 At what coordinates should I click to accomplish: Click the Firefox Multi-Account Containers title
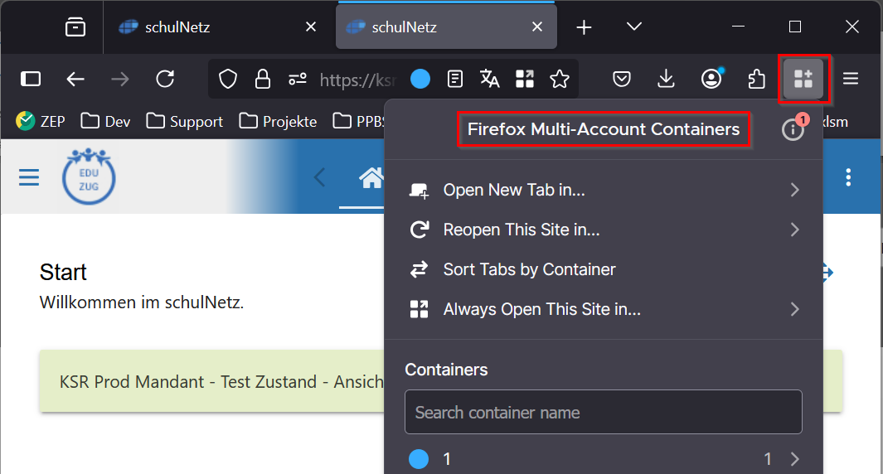(x=604, y=129)
